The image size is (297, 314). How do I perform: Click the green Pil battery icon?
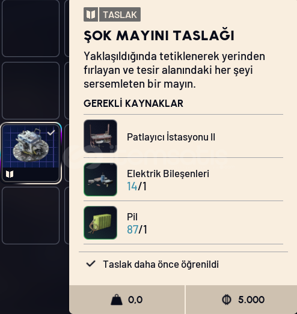pos(100,223)
